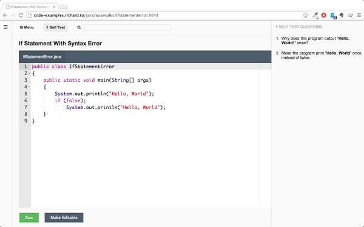The width and height of the screenshot is (364, 227).
Task: Open the Chrome menu hamburger icon
Action: point(359,15)
